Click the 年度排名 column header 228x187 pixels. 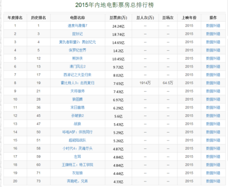click(15, 18)
